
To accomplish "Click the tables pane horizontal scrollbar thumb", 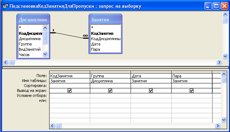I will [12, 62].
